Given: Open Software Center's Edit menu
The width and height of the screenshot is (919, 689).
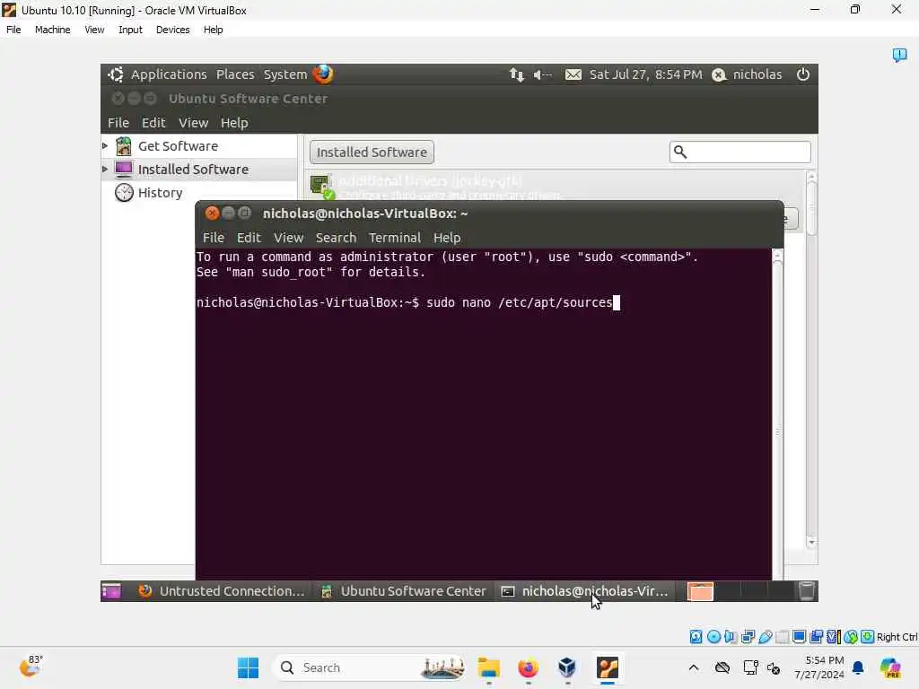Looking at the screenshot, I should click(153, 122).
